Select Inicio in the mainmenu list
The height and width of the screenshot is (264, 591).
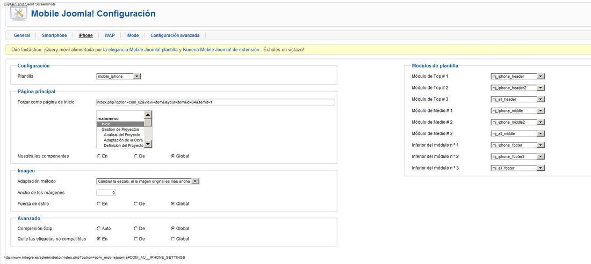click(x=120, y=124)
